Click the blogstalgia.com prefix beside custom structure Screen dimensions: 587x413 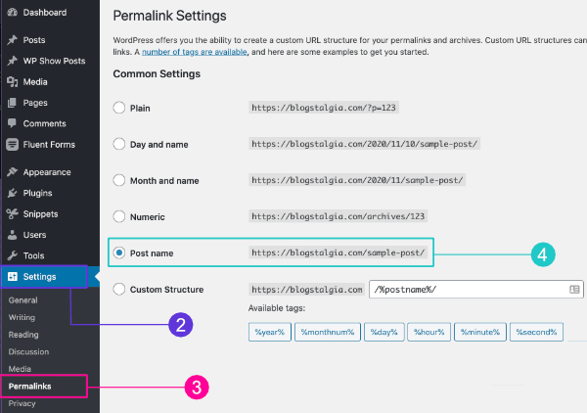click(306, 290)
